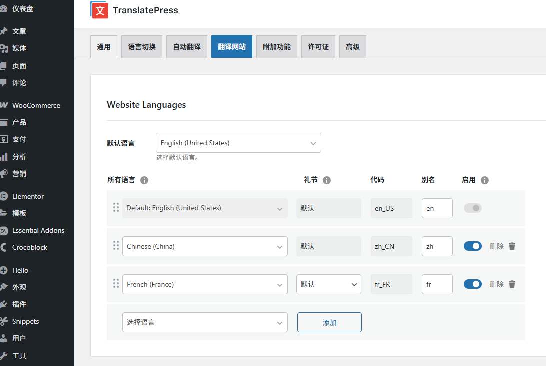546x366 pixels.
Task: Open WooCommerce in the sidebar
Action: click(36, 105)
